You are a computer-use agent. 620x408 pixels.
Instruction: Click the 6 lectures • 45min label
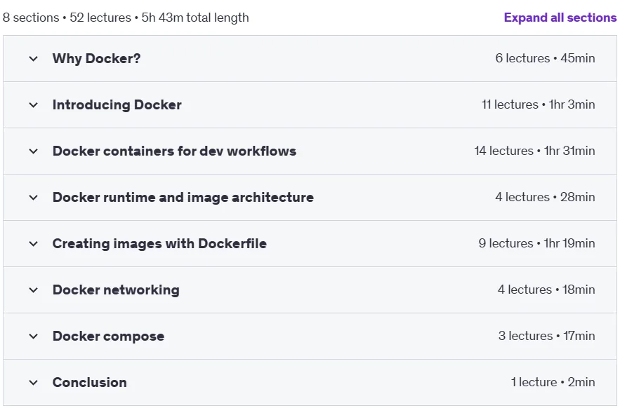coord(545,58)
